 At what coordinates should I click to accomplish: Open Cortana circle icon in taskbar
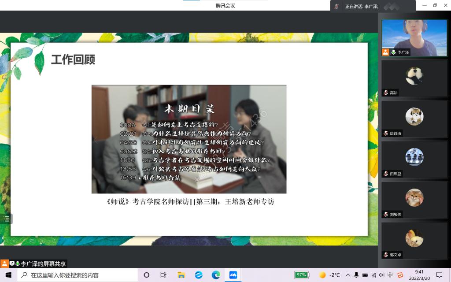point(147,275)
